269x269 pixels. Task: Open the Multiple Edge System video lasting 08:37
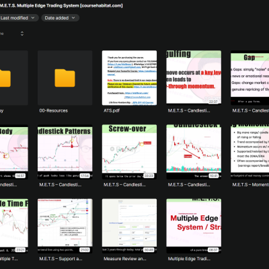(194, 226)
